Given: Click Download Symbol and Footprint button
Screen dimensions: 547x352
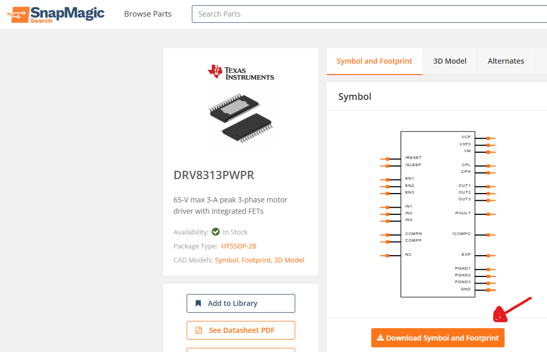Looking at the screenshot, I should tap(438, 338).
